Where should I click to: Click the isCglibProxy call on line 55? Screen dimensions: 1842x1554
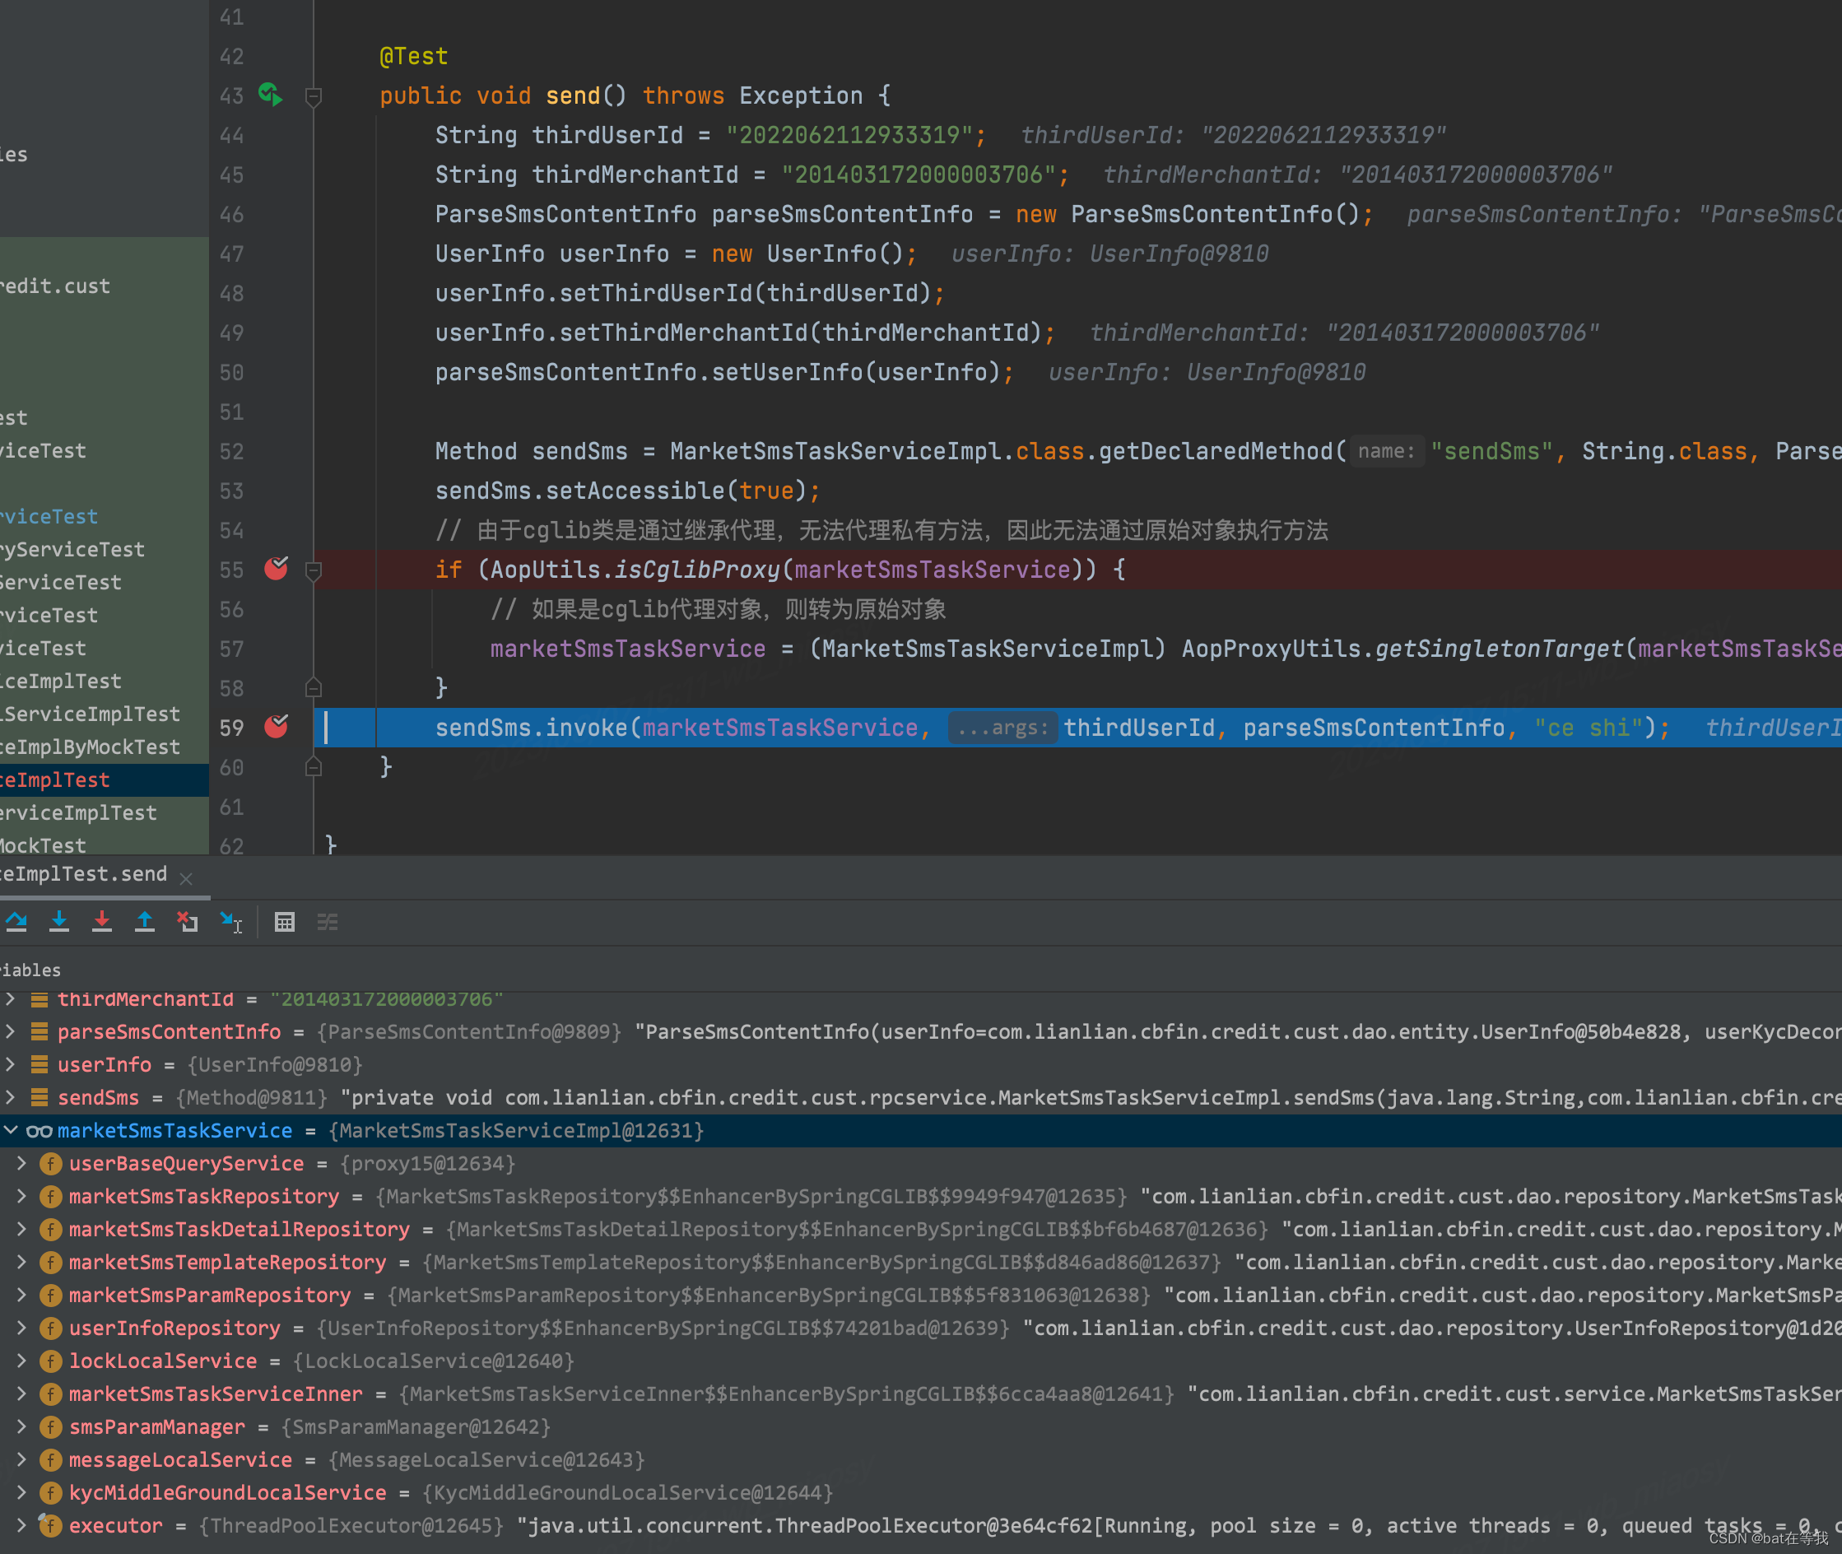pos(697,570)
